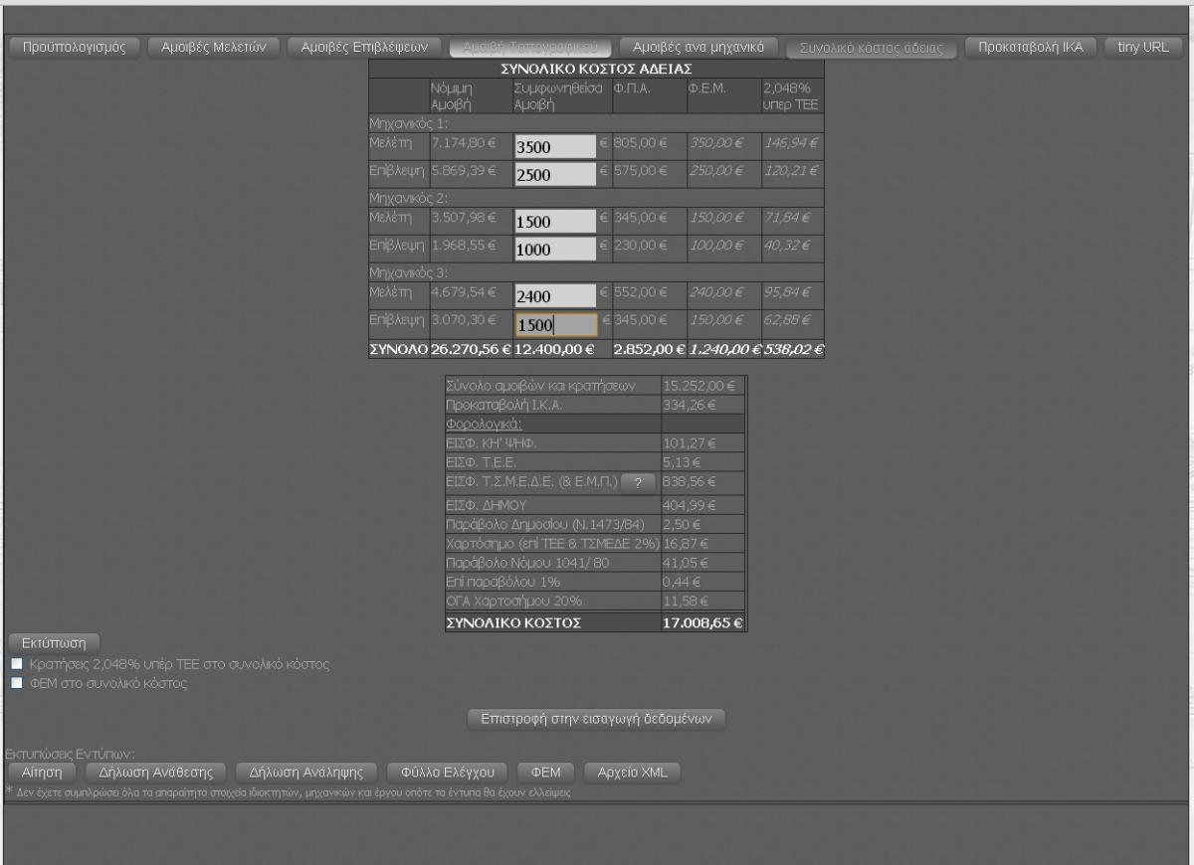Open the Αίτηση form printout
Image resolution: width=1194 pixels, height=865 pixels.
41,772
